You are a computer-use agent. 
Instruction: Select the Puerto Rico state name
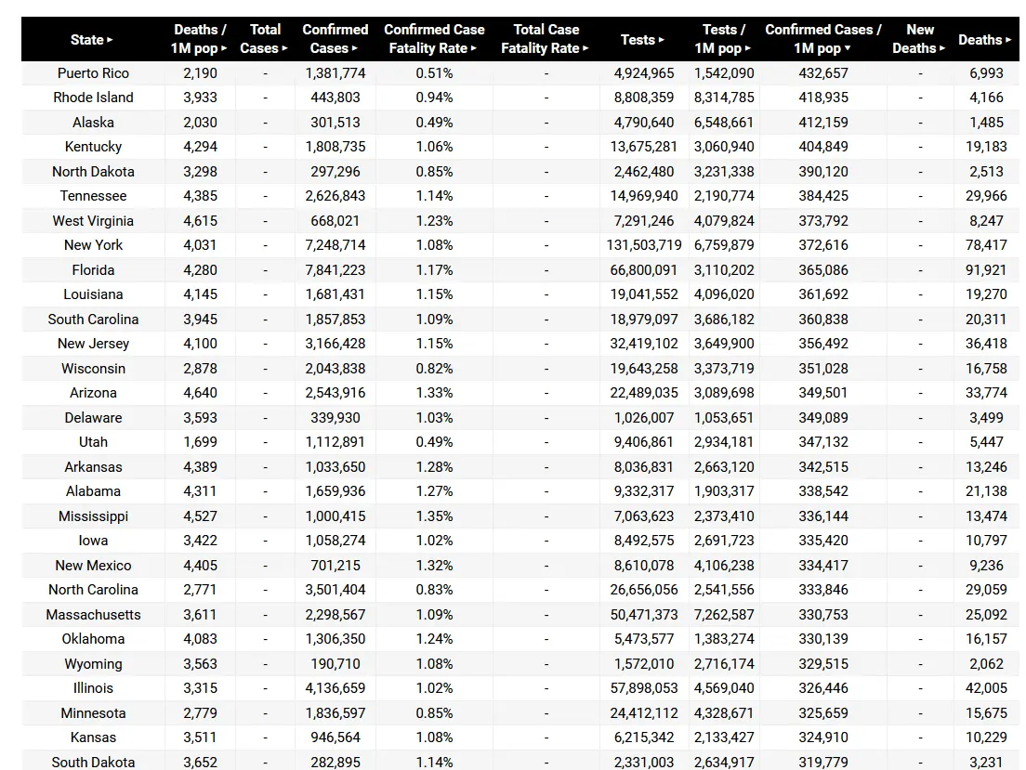pos(93,73)
